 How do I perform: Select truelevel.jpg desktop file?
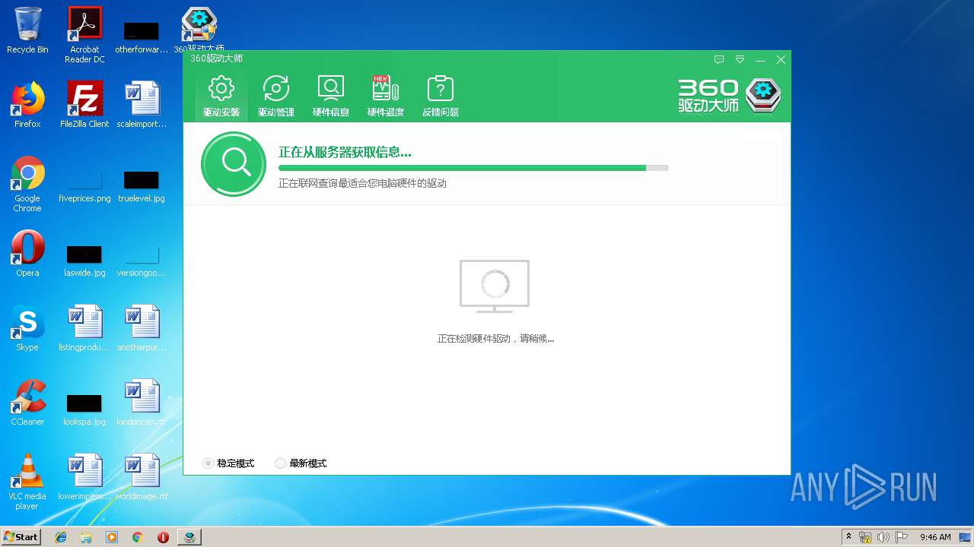tap(142, 186)
